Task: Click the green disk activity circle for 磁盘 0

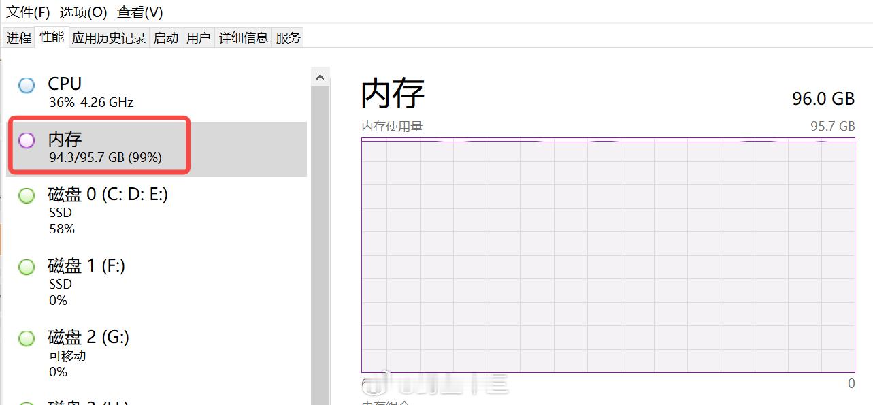Action: click(x=26, y=195)
